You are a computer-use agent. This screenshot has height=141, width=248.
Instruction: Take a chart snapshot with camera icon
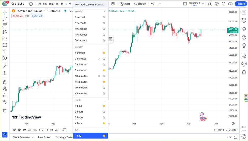click(x=230, y=4)
